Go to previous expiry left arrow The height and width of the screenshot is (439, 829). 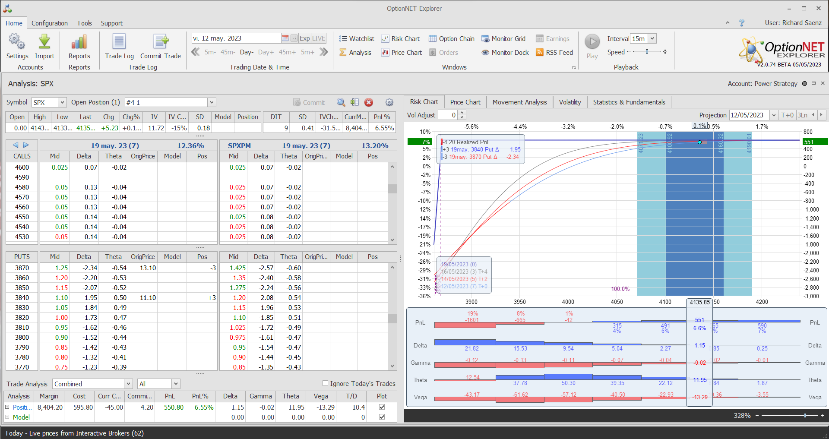tap(16, 145)
